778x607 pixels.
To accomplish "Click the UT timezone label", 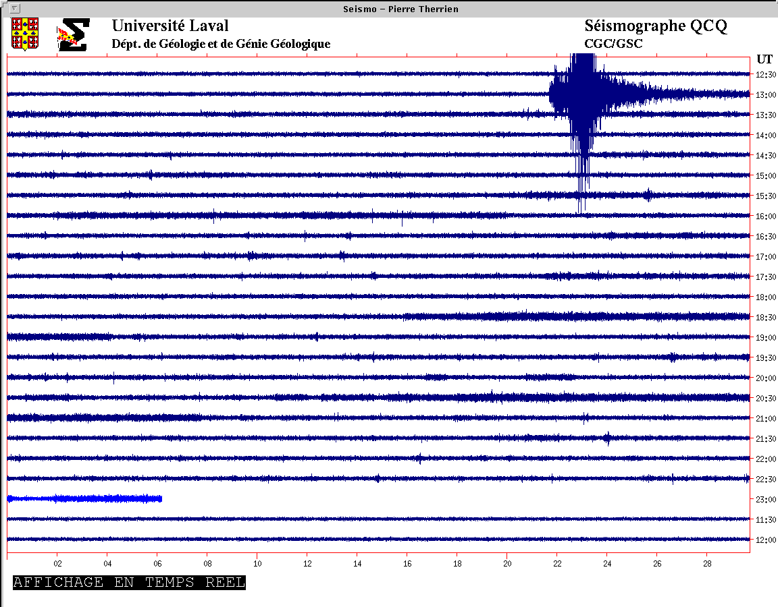I will pos(764,59).
